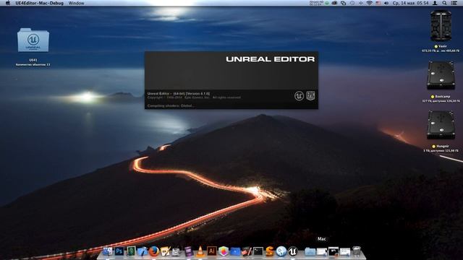
Task: Open the user account menu icon
Action: pos(435,3)
